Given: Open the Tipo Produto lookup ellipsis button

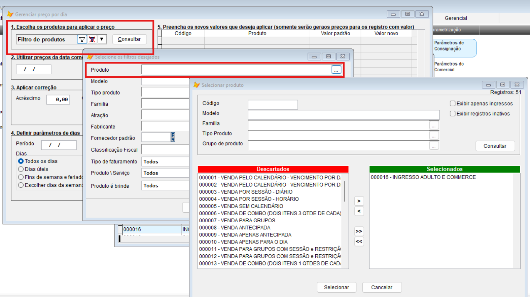Looking at the screenshot, I should coord(434,136).
